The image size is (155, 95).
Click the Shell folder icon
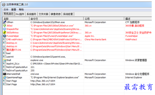5,60
